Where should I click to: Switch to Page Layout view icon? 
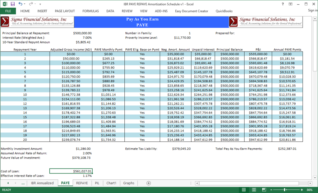tap(254, 190)
